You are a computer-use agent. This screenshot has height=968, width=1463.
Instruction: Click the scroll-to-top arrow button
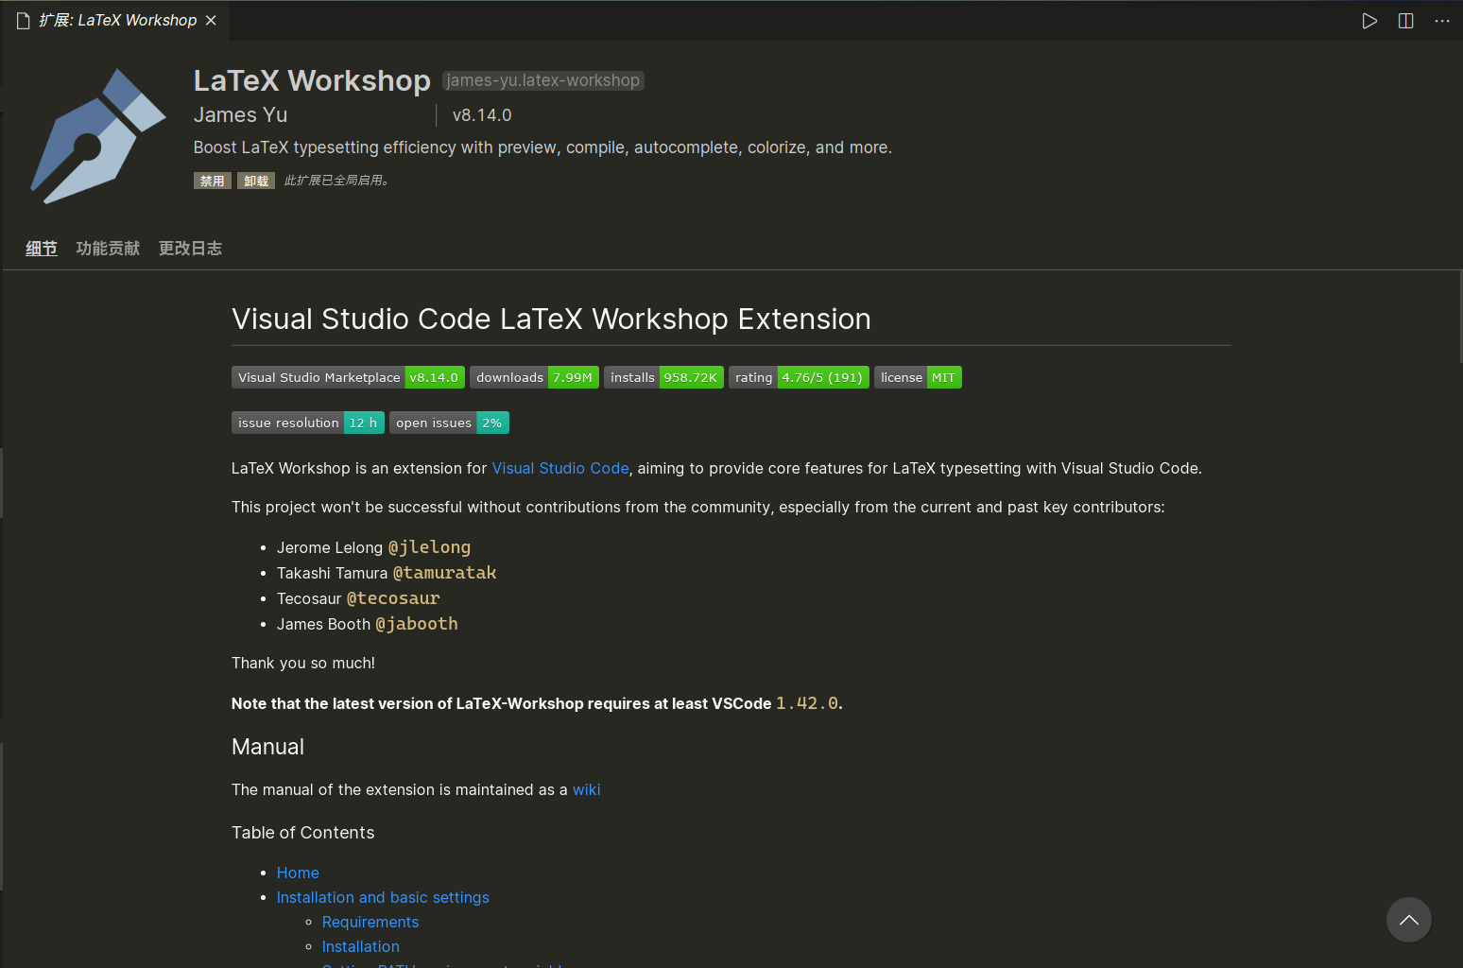[1408, 920]
